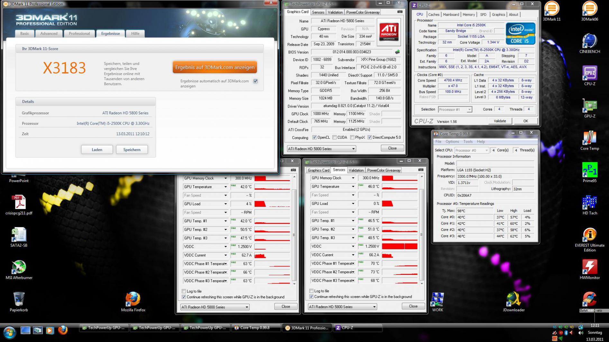The image size is (609, 342).
Task: Click the Core Temp Model field
Action: [495, 163]
